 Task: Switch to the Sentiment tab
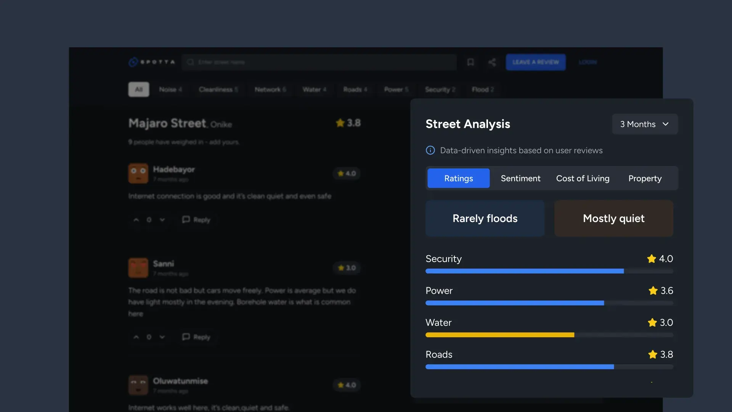coord(520,178)
